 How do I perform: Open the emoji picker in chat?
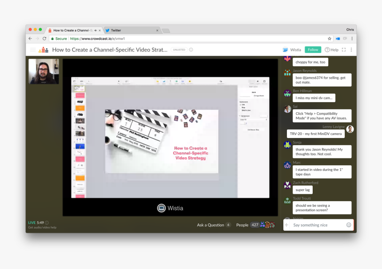(349, 225)
